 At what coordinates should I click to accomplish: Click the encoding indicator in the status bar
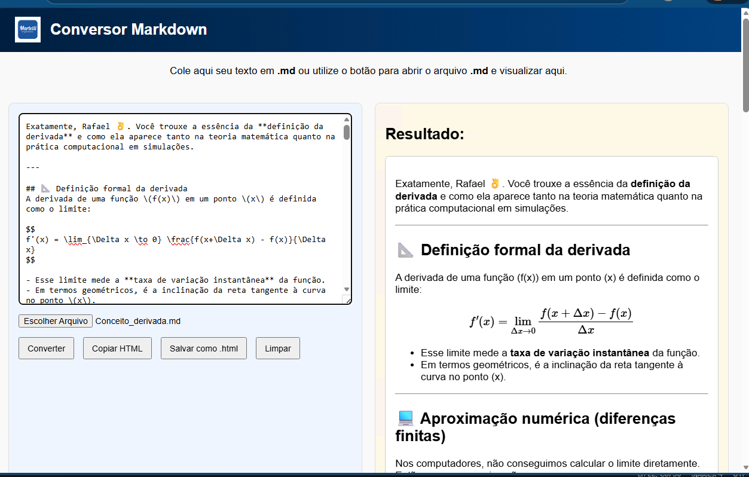coord(741,473)
